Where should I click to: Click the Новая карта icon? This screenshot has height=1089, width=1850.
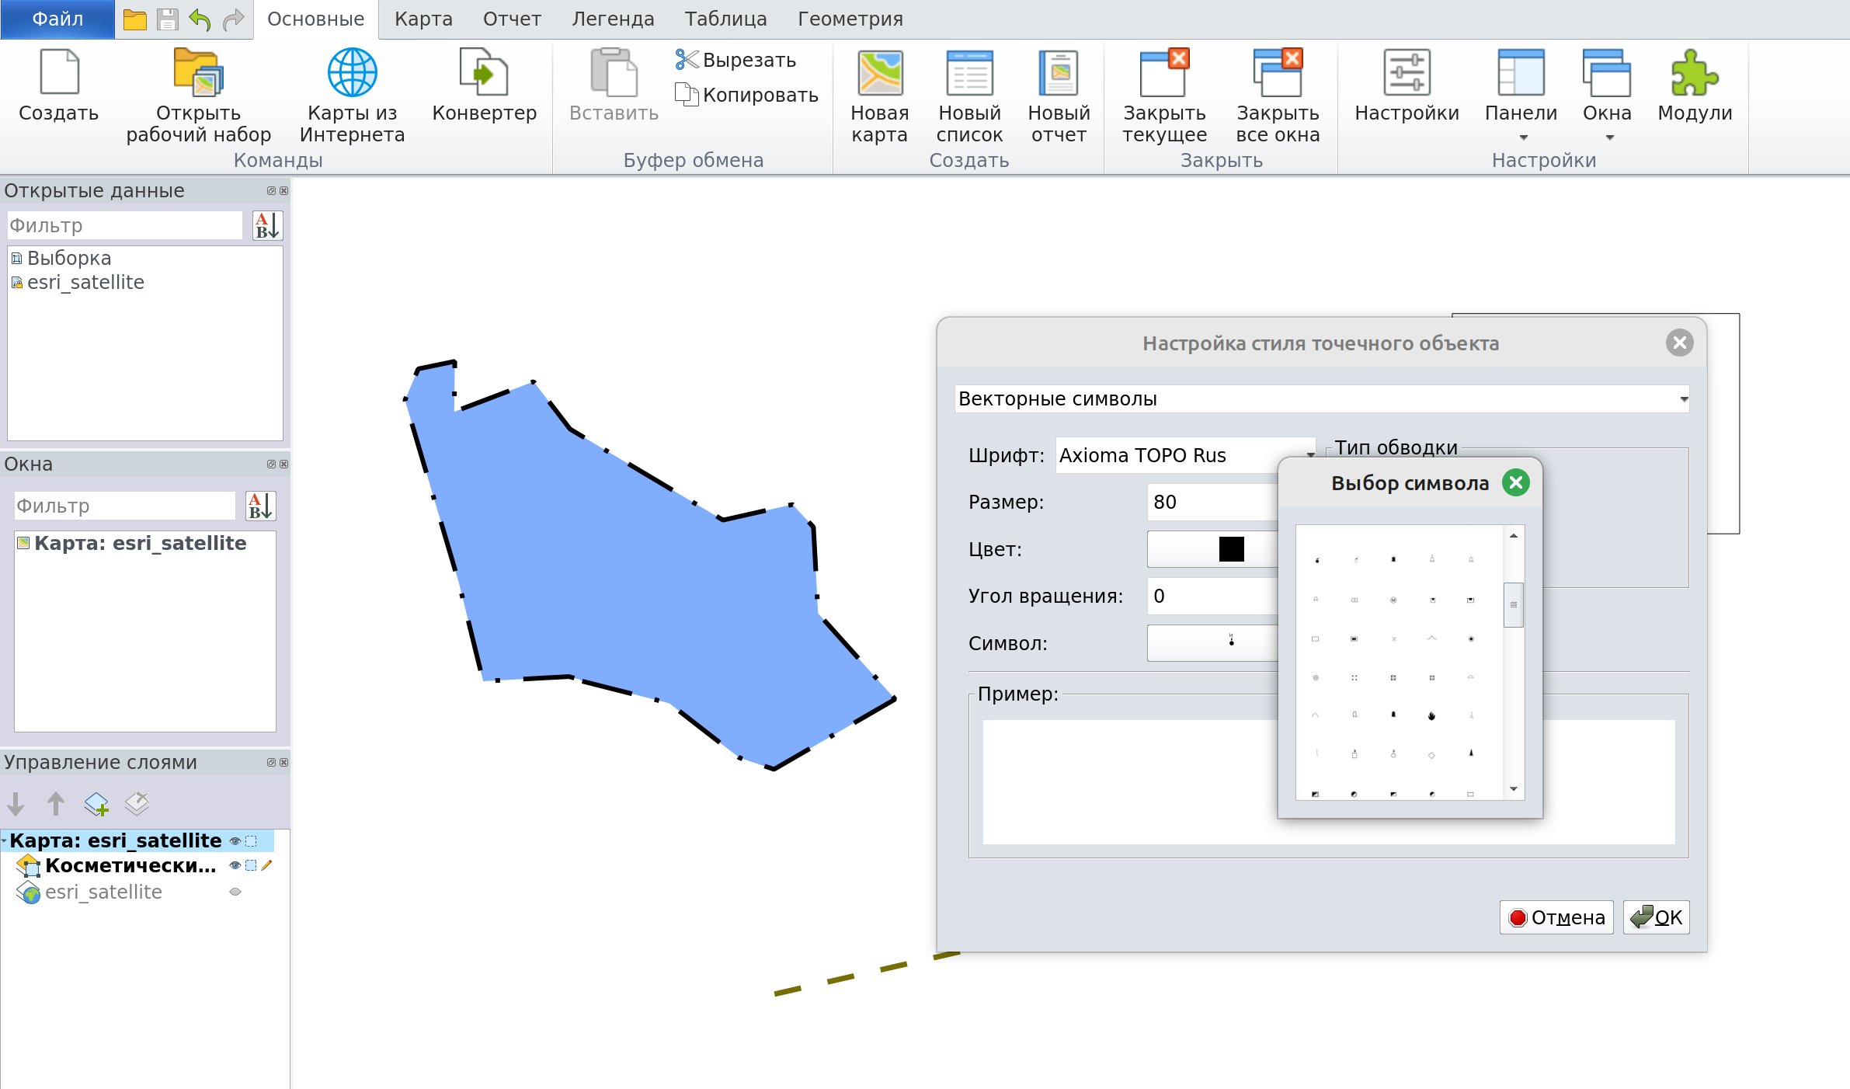tap(879, 73)
